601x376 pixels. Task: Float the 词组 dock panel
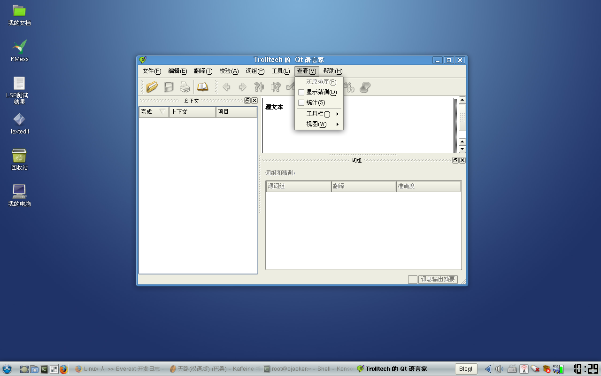tap(455, 160)
